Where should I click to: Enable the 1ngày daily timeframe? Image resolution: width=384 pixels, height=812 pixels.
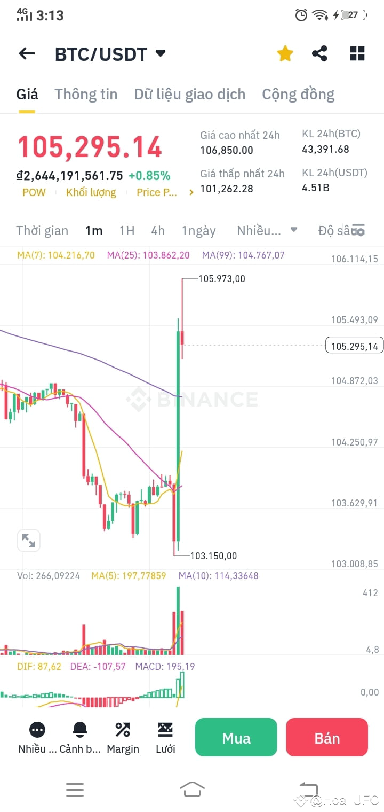198,231
